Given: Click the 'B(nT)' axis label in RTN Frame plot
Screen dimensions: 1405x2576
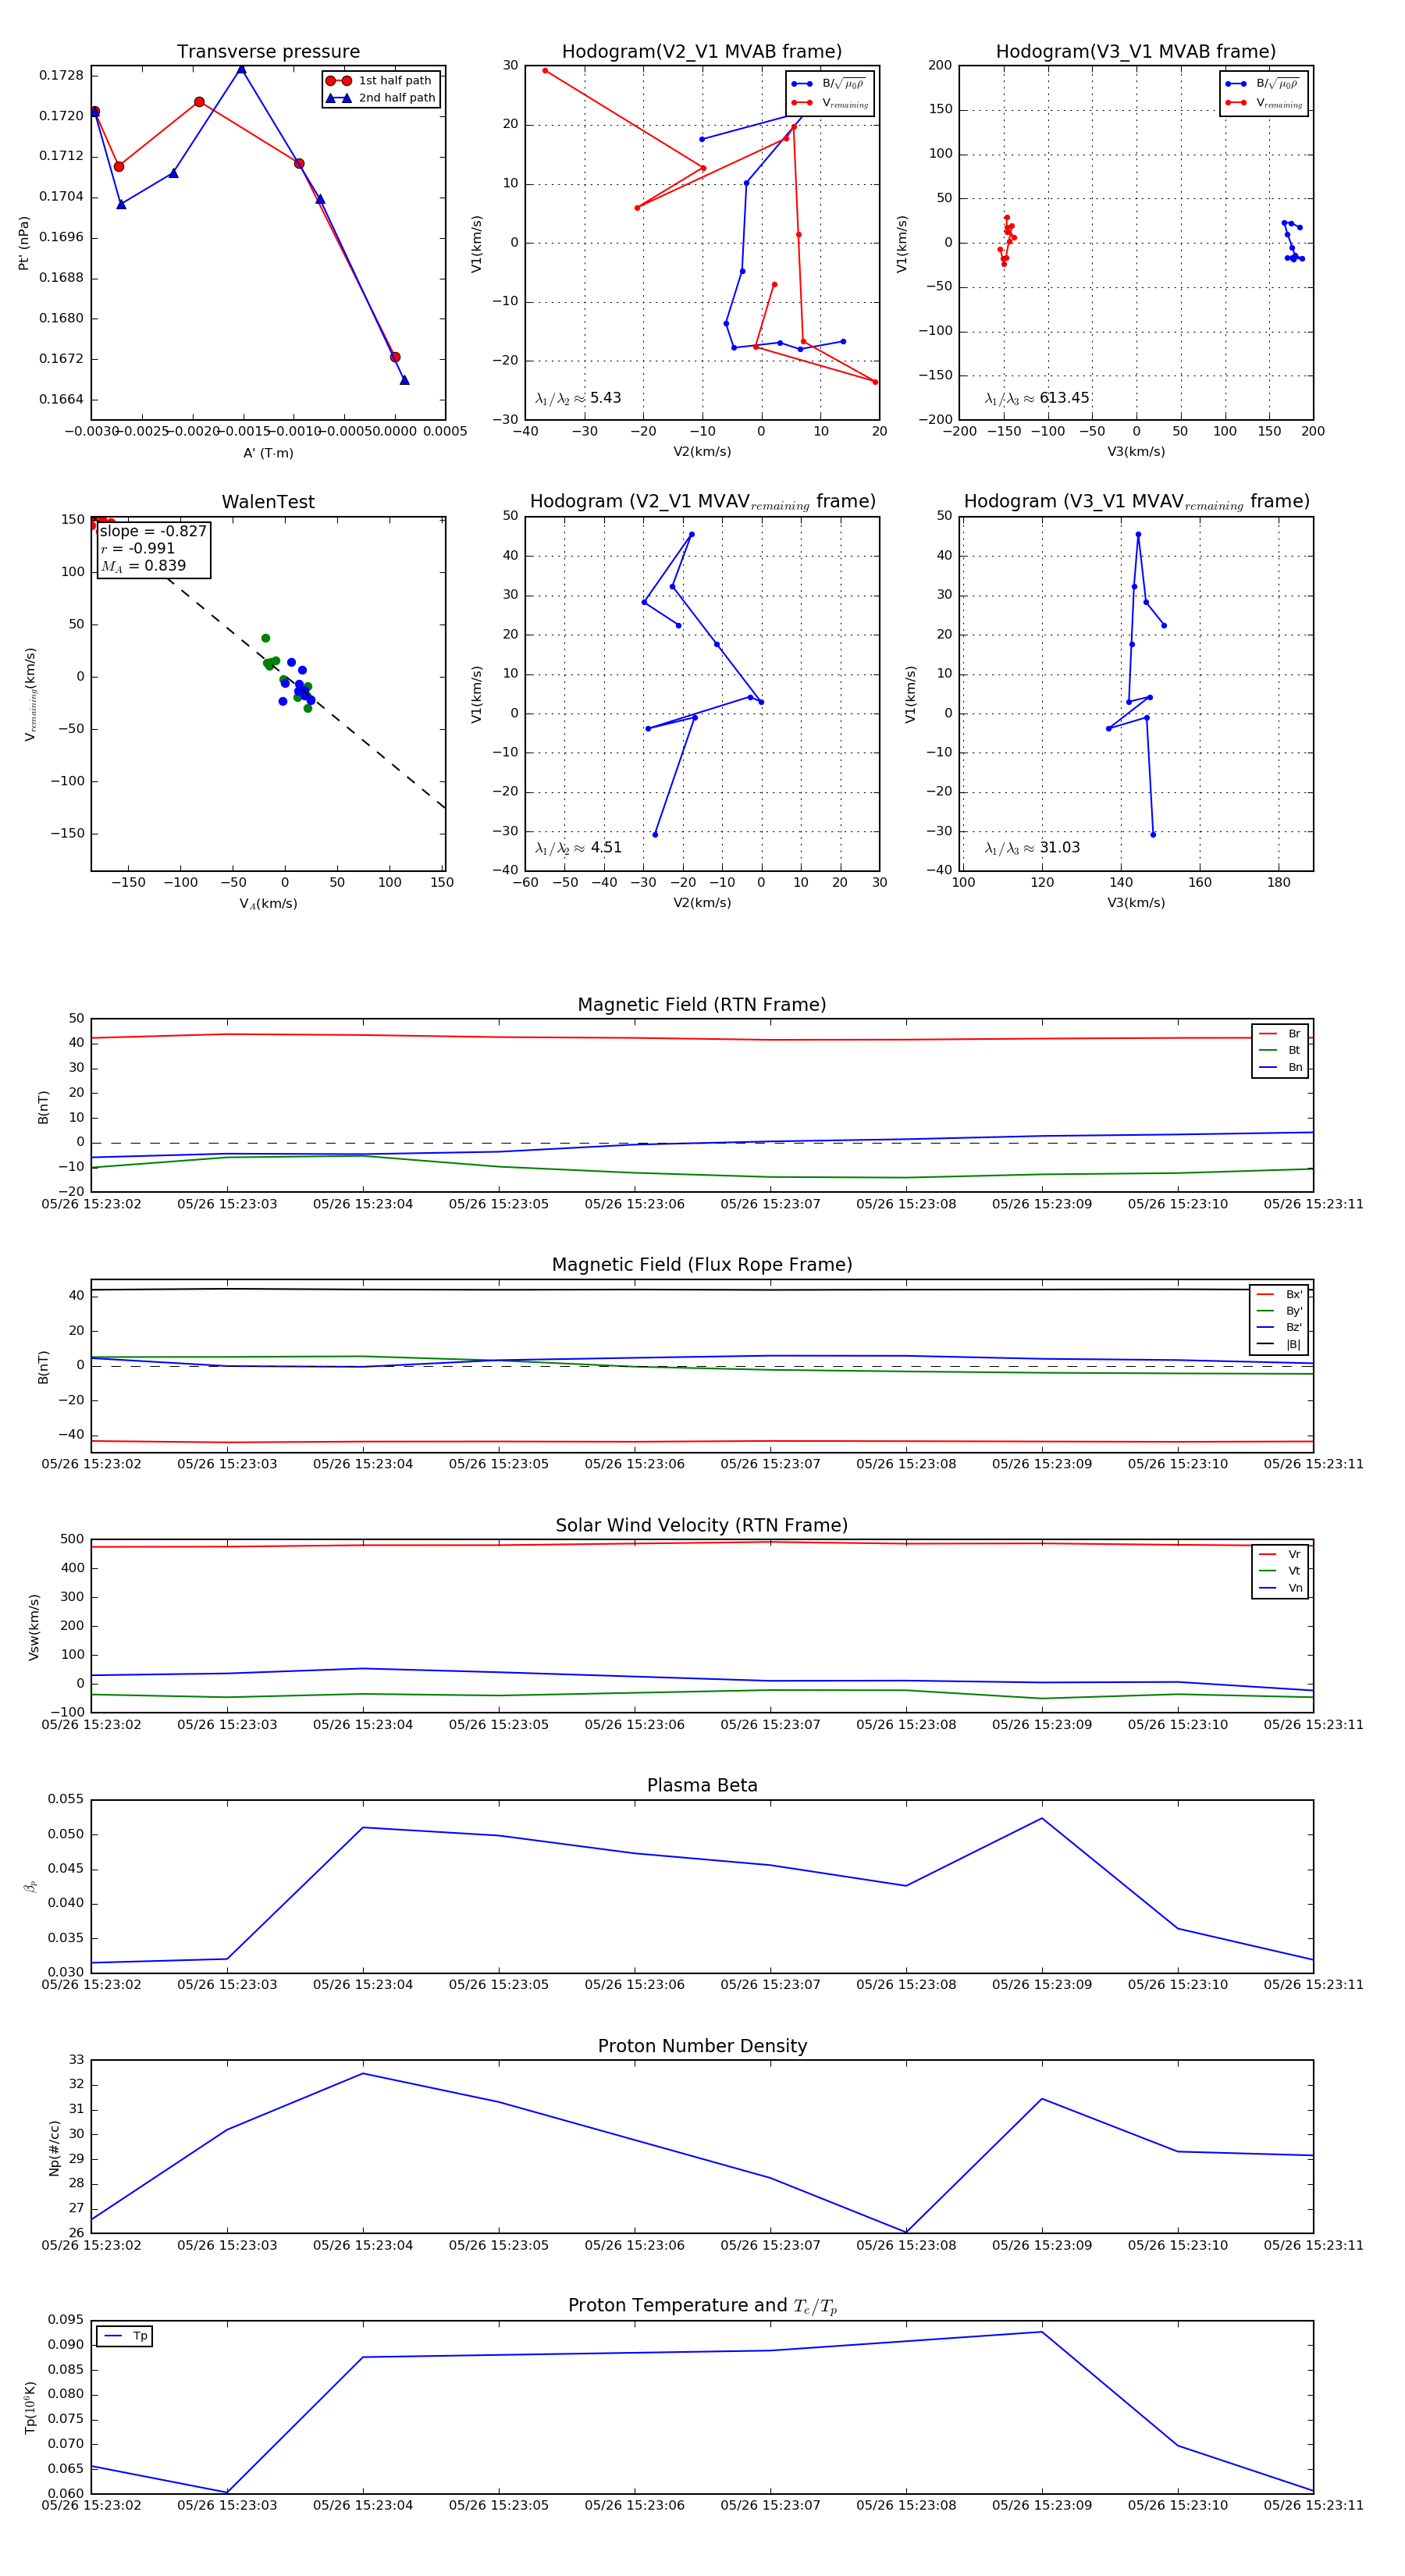Looking at the screenshot, I should pos(43,1107).
